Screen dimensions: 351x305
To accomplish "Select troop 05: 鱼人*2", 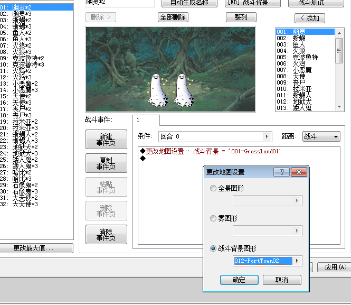I will click(x=36, y=33).
